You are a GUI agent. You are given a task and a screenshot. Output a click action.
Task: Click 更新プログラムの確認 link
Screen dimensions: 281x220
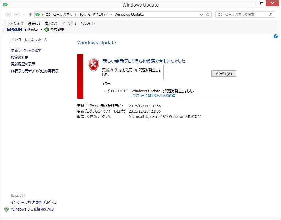pyautogui.click(x=26, y=51)
